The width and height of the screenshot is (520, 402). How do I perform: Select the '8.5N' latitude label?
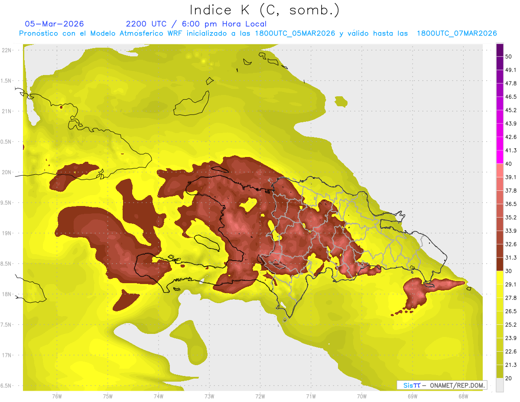pos(6,264)
